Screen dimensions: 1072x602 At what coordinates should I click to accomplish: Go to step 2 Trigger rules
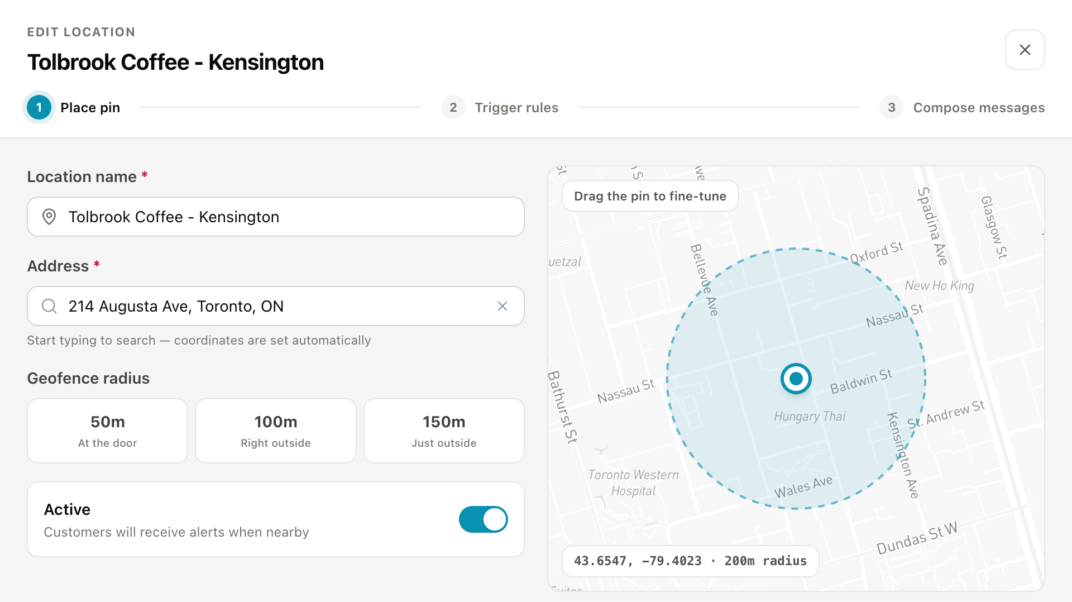(500, 107)
